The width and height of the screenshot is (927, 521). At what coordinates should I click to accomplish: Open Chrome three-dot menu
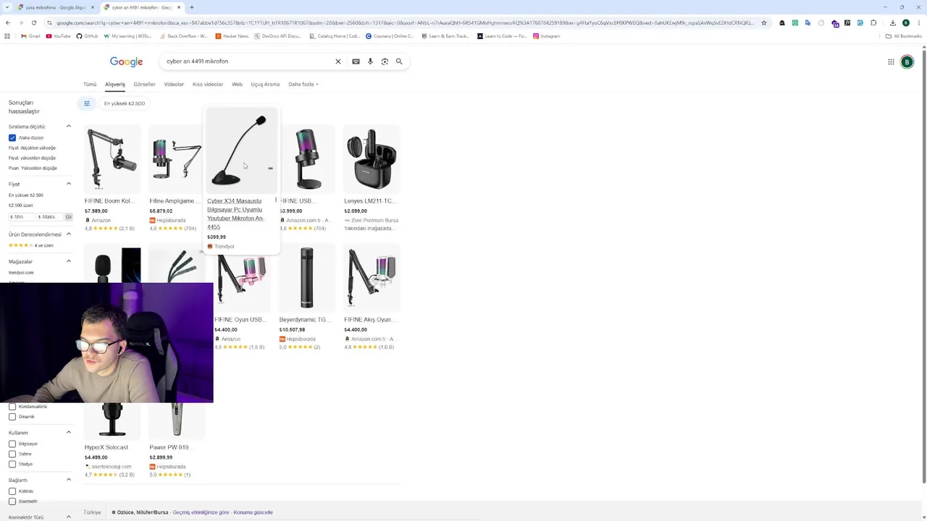(x=918, y=23)
